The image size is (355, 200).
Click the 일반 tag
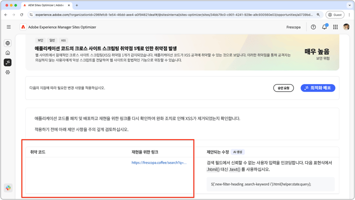click(x=52, y=40)
